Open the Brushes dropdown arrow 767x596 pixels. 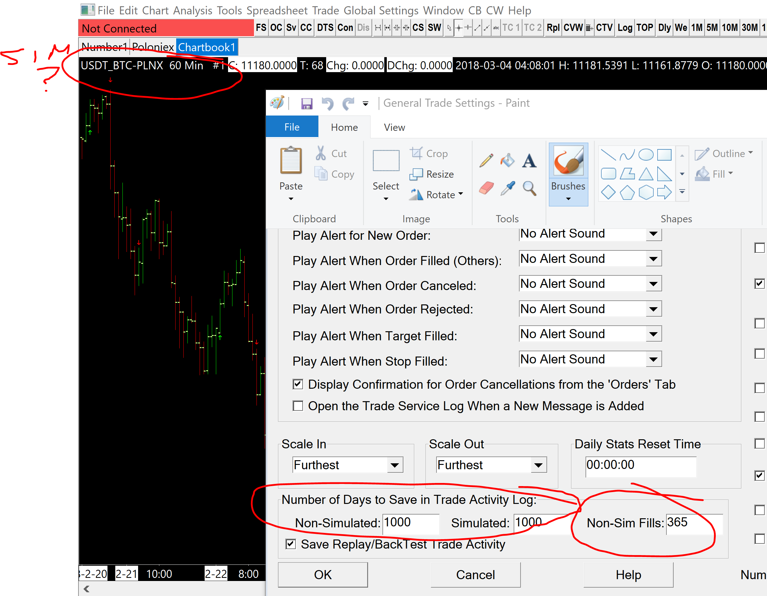(568, 199)
